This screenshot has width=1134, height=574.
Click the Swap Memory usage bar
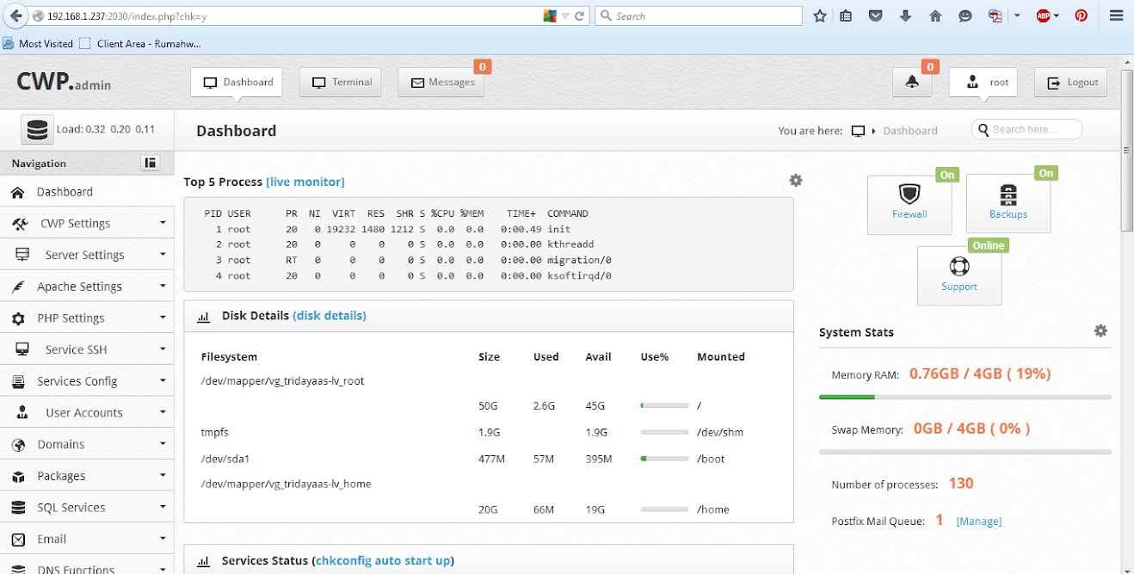[x=965, y=452]
